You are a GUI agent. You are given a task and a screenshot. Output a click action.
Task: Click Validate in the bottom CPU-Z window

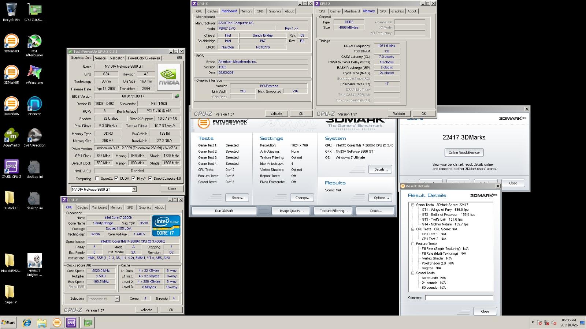[x=146, y=310]
